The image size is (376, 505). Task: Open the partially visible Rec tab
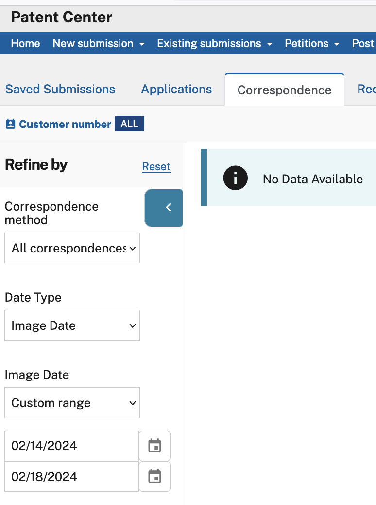pyautogui.click(x=366, y=89)
